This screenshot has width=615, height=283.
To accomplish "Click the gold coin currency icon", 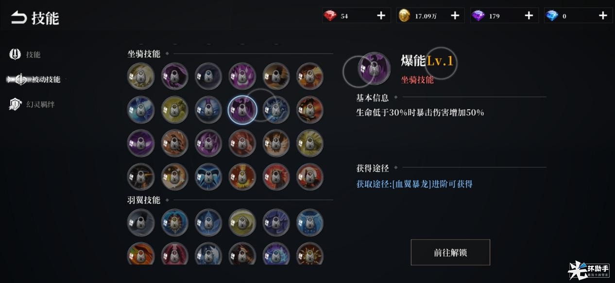I will [404, 16].
